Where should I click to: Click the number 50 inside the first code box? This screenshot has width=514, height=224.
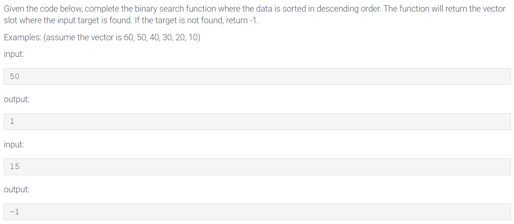14,77
